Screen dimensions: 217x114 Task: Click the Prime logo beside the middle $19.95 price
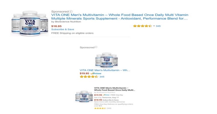[x=96, y=74]
